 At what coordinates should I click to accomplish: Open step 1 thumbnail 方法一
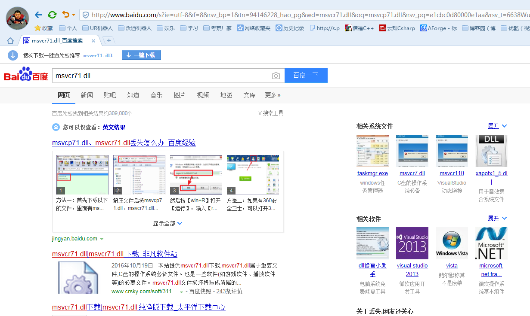[x=82, y=175]
